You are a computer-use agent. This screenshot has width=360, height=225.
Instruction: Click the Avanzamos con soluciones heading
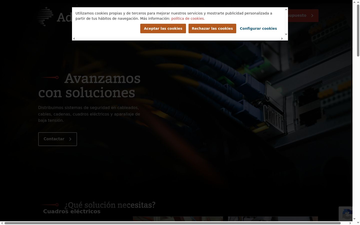tap(89, 85)
